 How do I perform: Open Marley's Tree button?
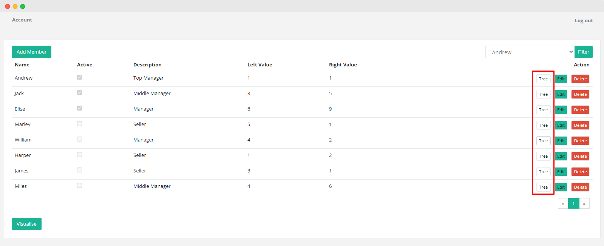pos(543,125)
